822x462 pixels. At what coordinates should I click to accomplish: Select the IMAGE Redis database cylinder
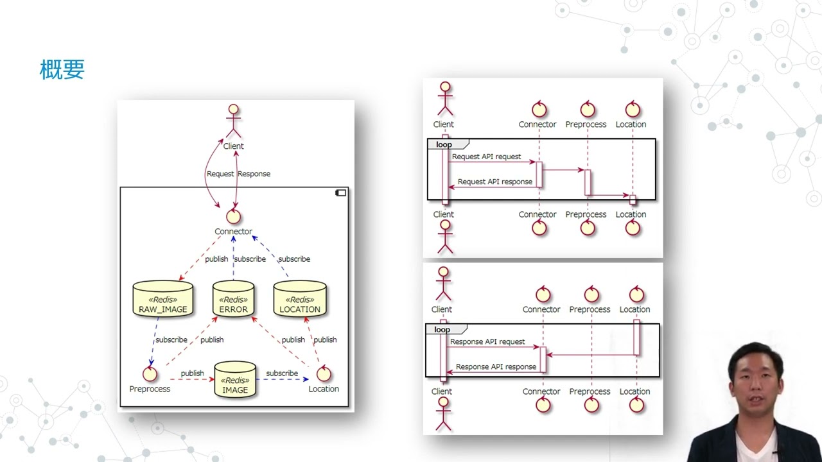tap(235, 380)
